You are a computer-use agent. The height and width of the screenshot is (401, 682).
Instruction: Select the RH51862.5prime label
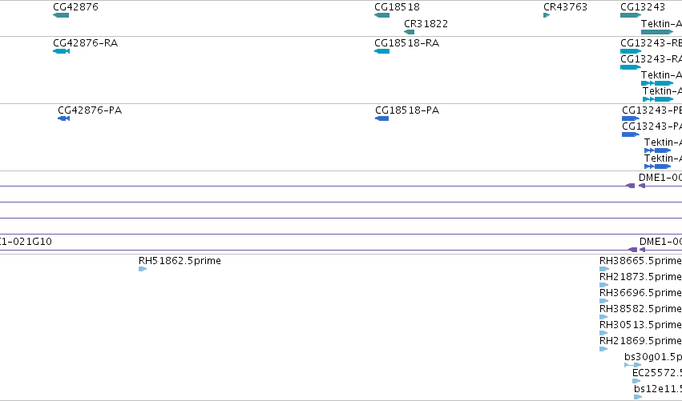[180, 261]
